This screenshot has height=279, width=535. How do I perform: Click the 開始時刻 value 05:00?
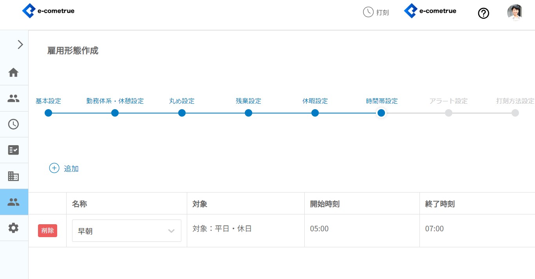319,229
